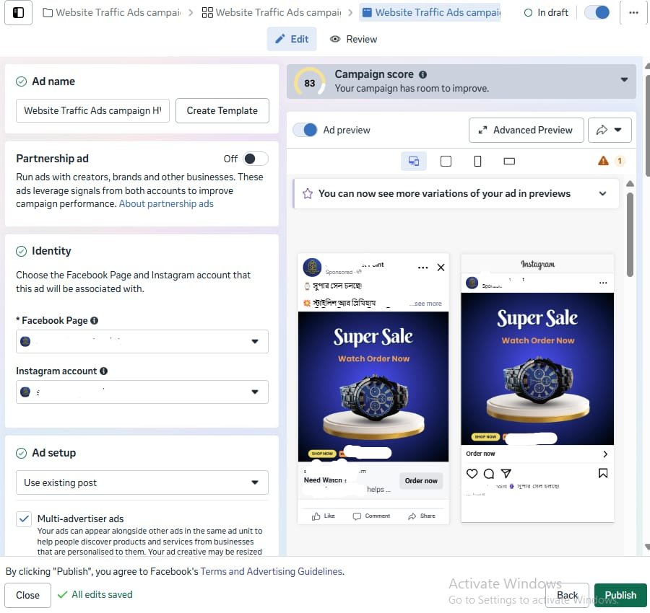Image resolution: width=650 pixels, height=613 pixels.
Task: Choose the all-placements desktop preview icon
Action: pyautogui.click(x=414, y=161)
